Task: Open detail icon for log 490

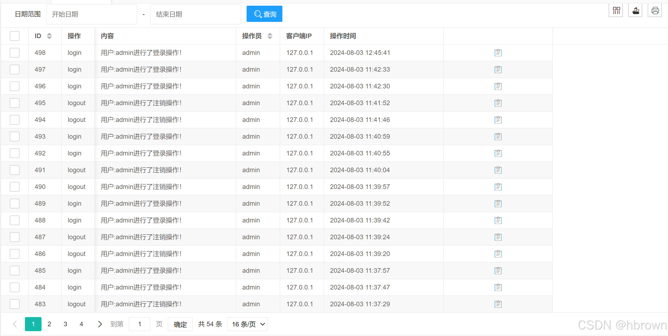Action: click(498, 187)
